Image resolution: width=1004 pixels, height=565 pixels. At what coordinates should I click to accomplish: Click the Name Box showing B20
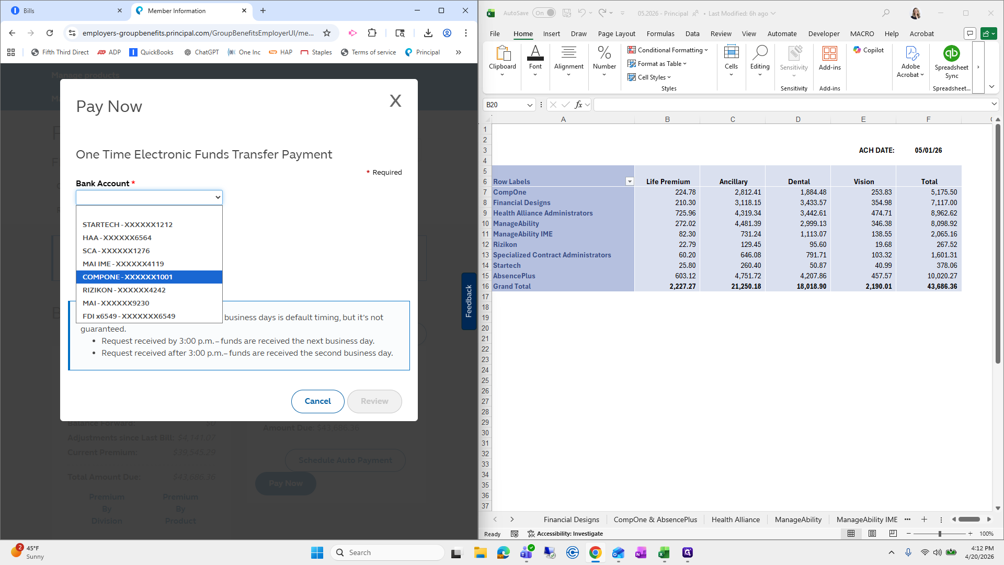pos(505,105)
